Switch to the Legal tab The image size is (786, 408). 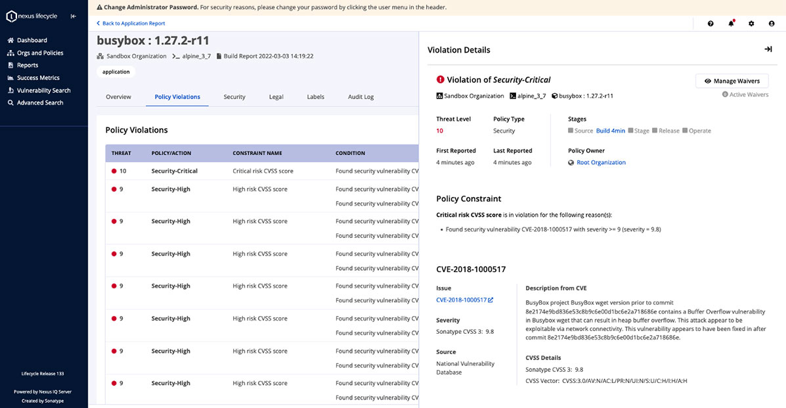pyautogui.click(x=276, y=97)
